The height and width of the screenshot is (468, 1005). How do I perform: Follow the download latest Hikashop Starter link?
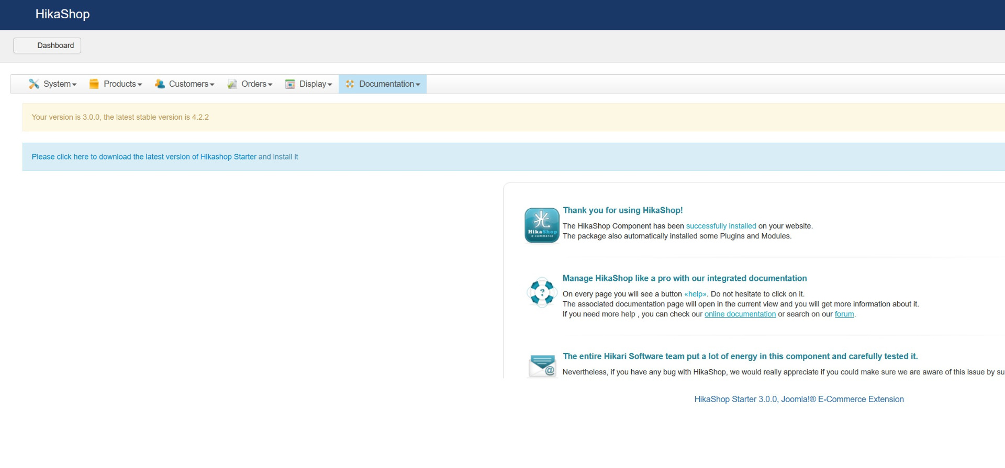[144, 157]
